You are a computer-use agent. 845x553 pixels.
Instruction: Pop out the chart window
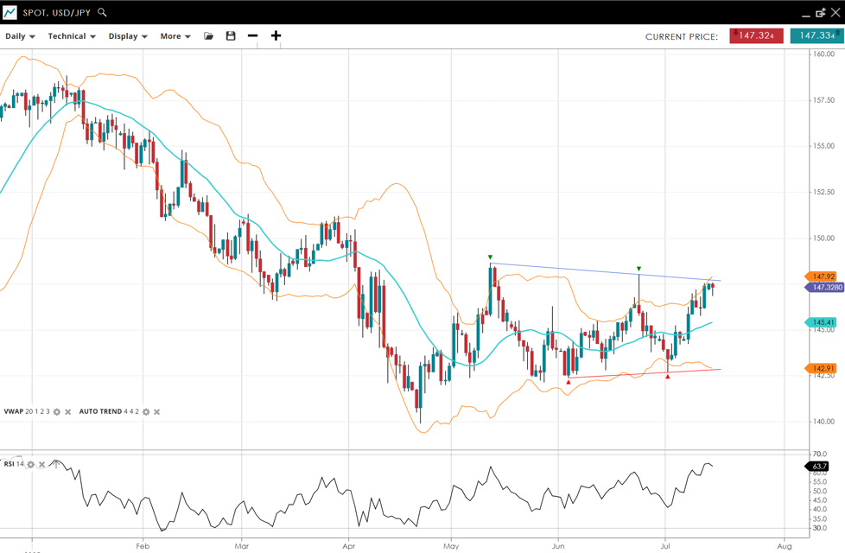pyautogui.click(x=821, y=13)
